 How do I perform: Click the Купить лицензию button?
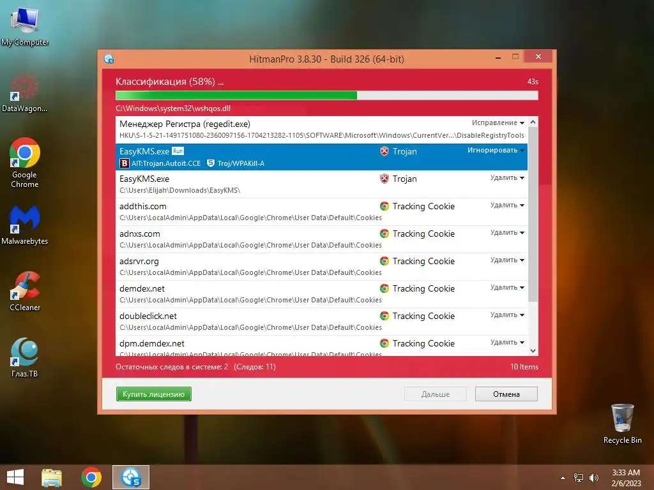pos(153,394)
